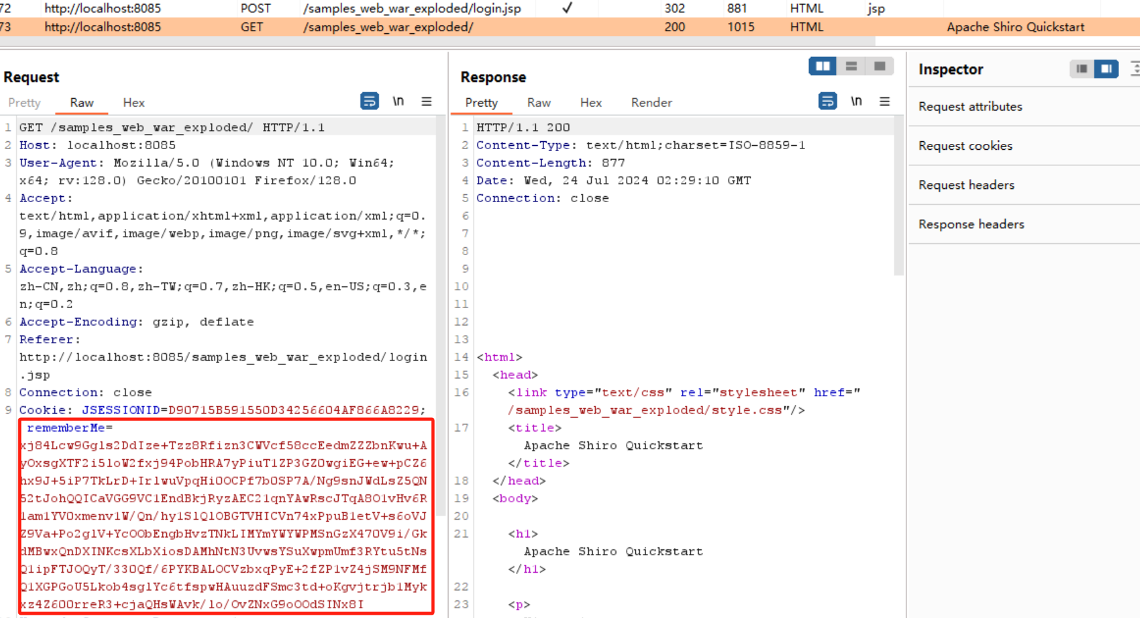
Task: Switch to stacked top/bottom layout
Action: (851, 67)
